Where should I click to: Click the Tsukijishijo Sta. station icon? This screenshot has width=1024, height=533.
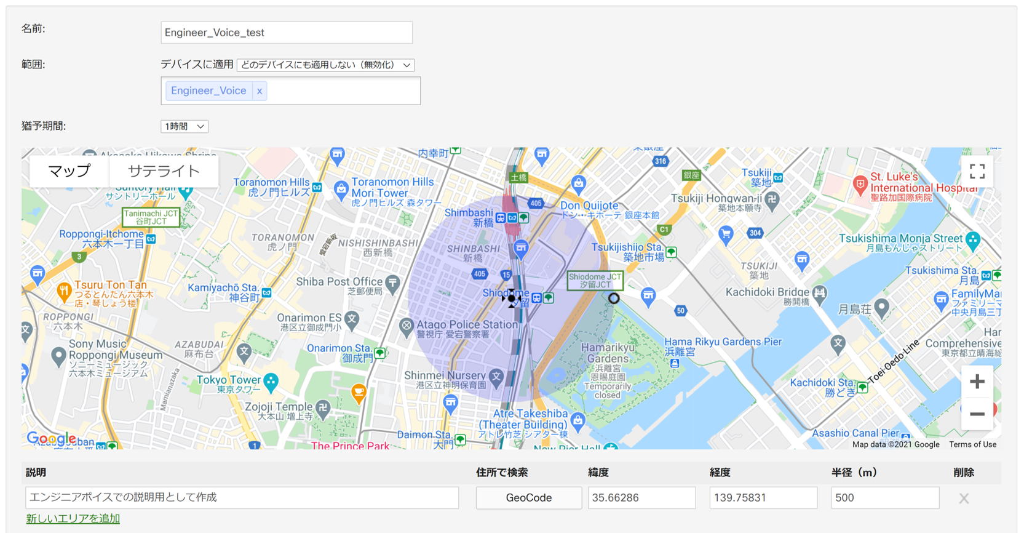point(672,252)
